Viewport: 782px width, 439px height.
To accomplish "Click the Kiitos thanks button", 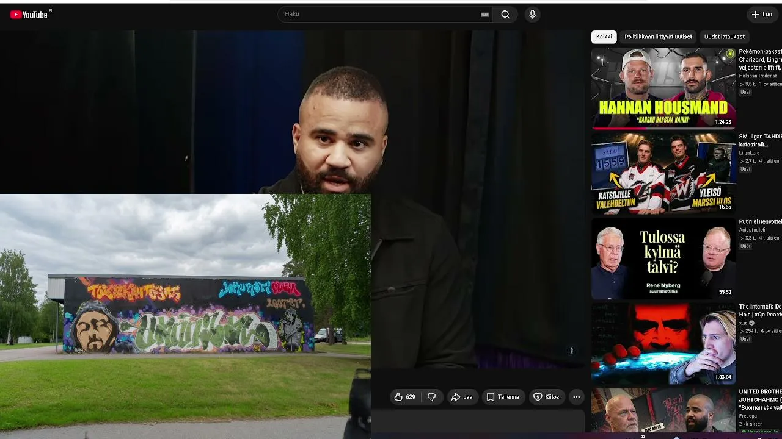I will [546, 397].
